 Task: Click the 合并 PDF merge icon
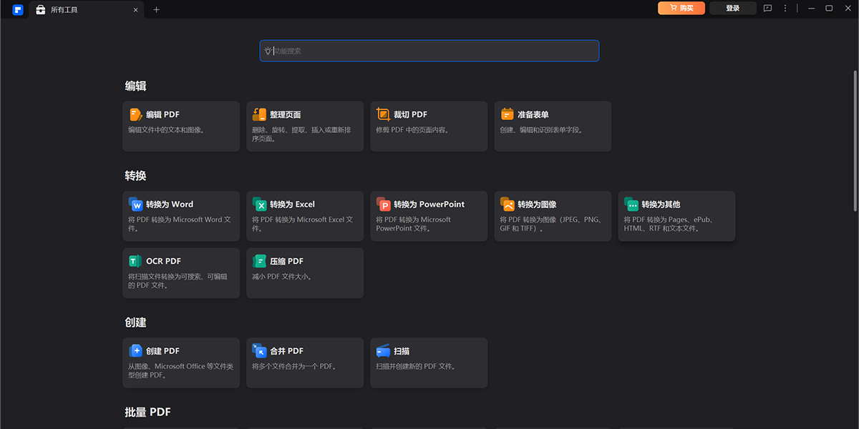259,351
